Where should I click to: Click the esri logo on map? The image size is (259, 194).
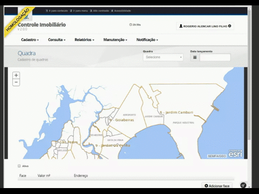(x=235, y=154)
